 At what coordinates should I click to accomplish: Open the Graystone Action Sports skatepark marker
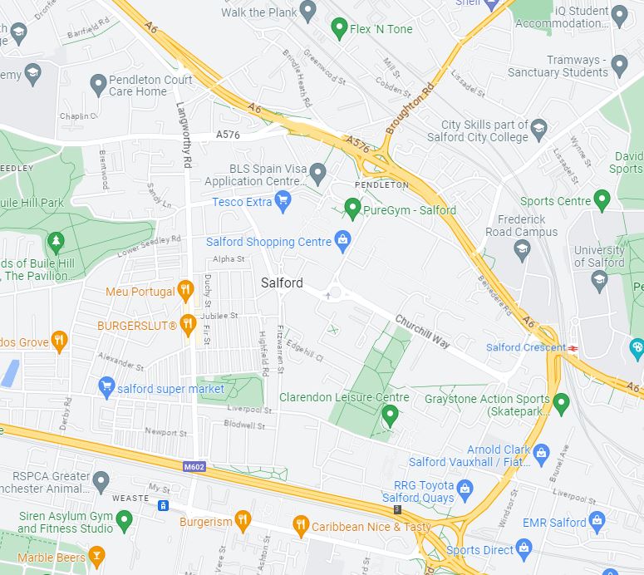click(561, 404)
